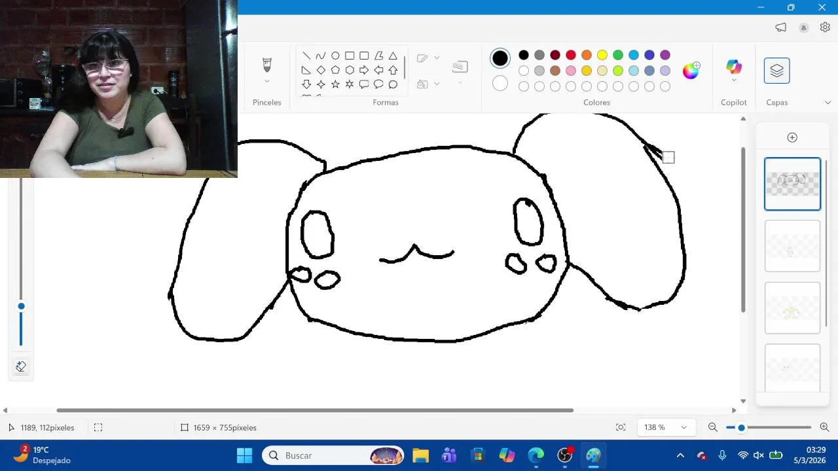Open the weather widget 19°C Despejado
The height and width of the screenshot is (471, 838).
pos(43,455)
